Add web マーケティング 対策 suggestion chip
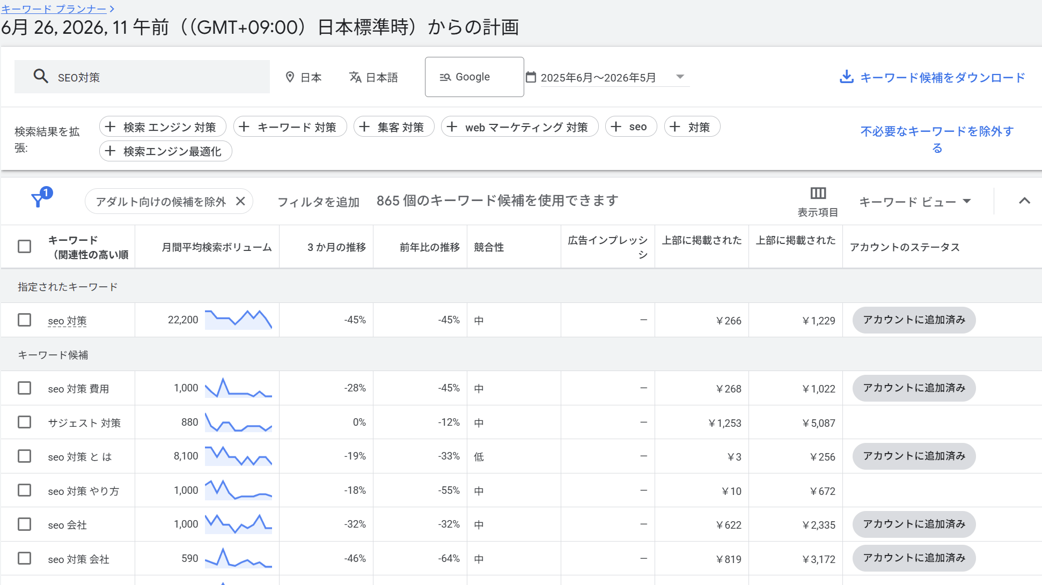Viewport: 1042px width, 585px height. coord(519,127)
